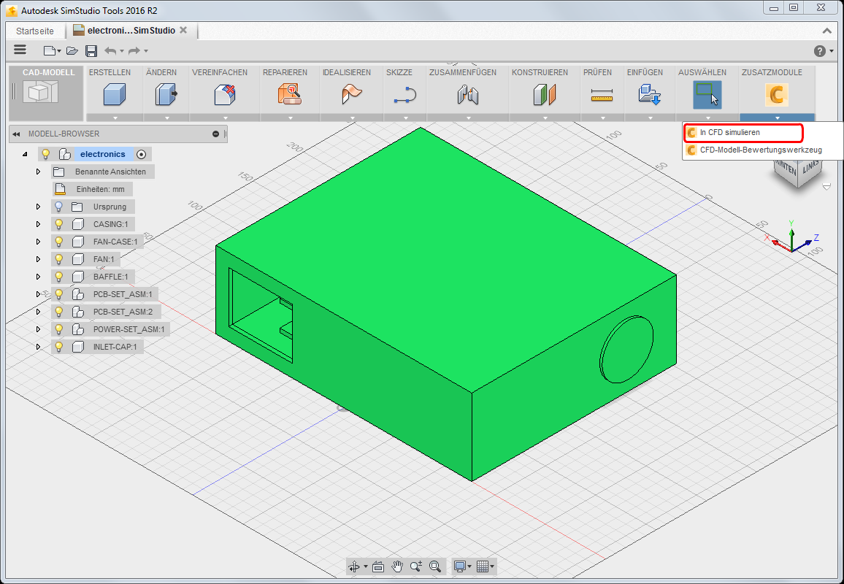Choose CFD-Modell-Bewertungswerkzeug menu entry
Image resolution: width=844 pixels, height=584 pixels.
point(761,150)
